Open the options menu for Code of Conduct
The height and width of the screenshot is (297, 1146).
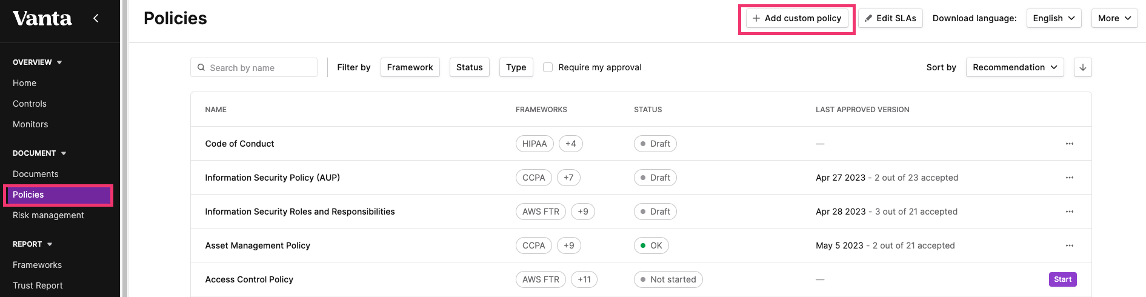tap(1069, 144)
